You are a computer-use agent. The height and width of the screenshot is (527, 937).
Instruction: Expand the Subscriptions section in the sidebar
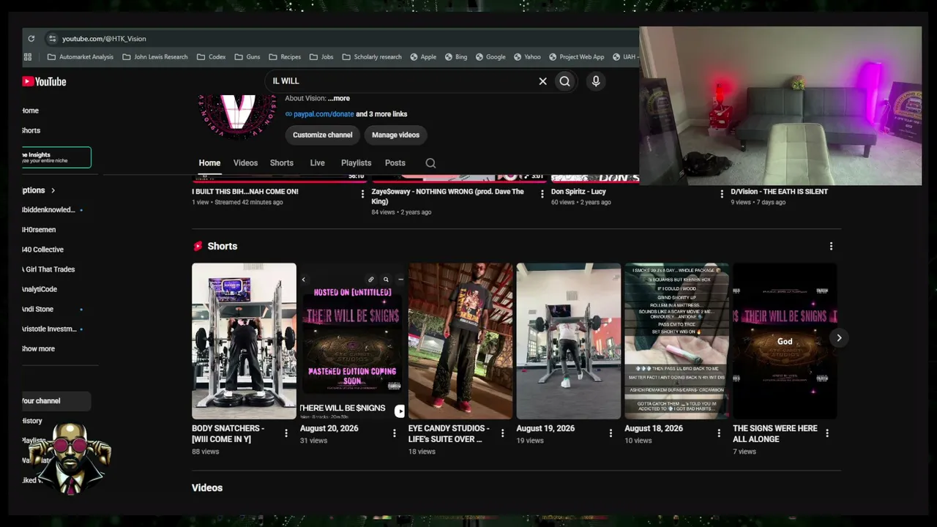[x=39, y=190]
